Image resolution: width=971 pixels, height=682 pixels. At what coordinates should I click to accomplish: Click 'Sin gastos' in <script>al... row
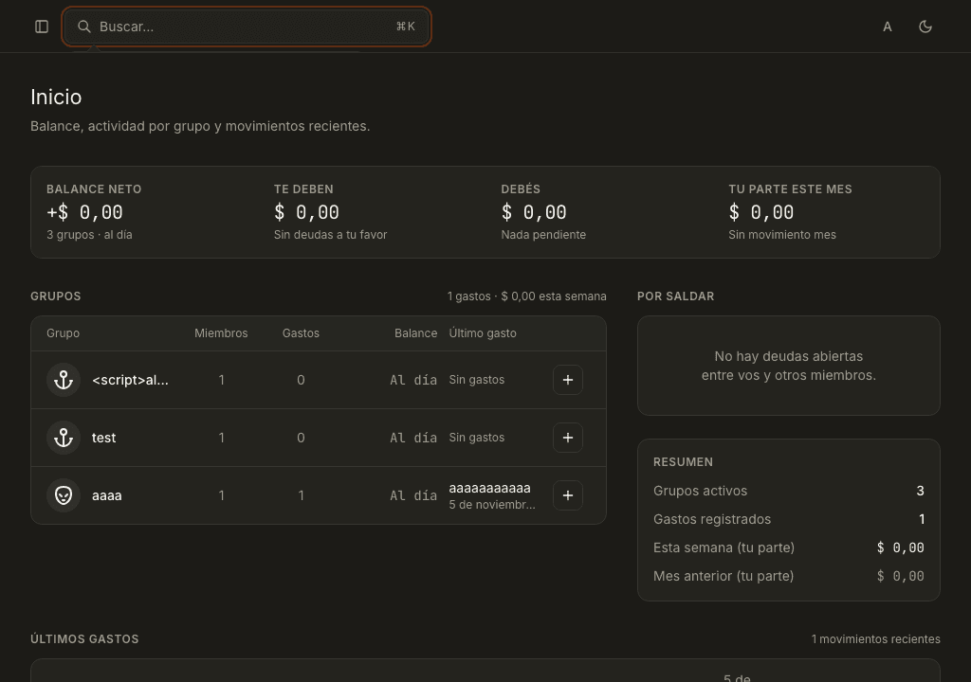tap(476, 380)
